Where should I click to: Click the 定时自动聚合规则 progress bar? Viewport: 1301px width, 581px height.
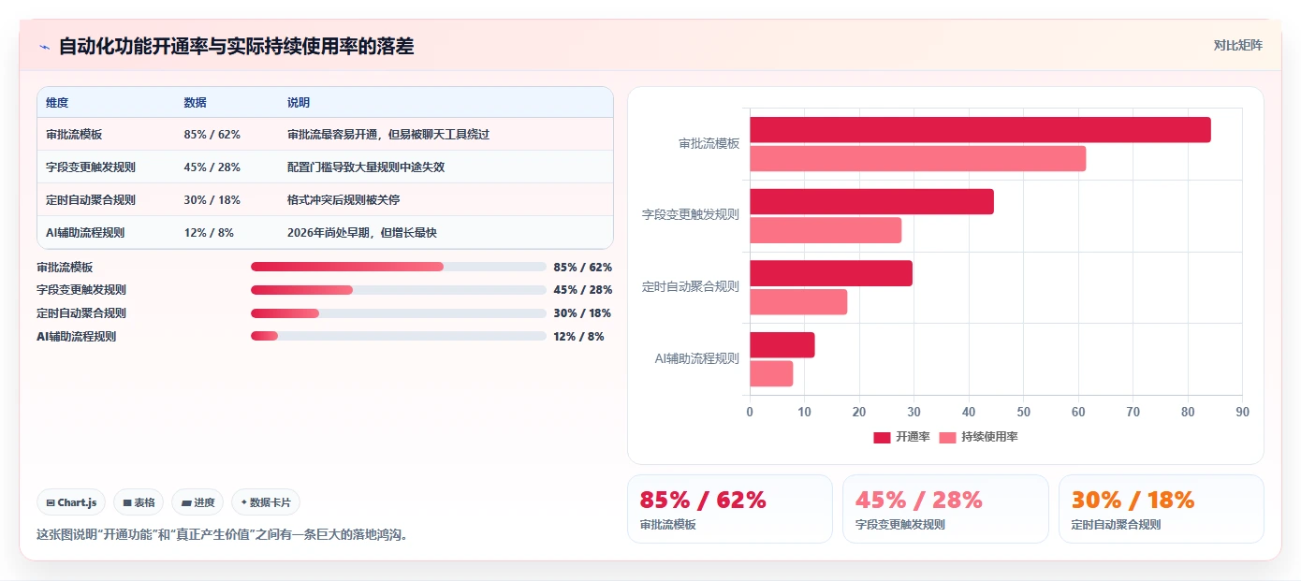[x=399, y=313]
